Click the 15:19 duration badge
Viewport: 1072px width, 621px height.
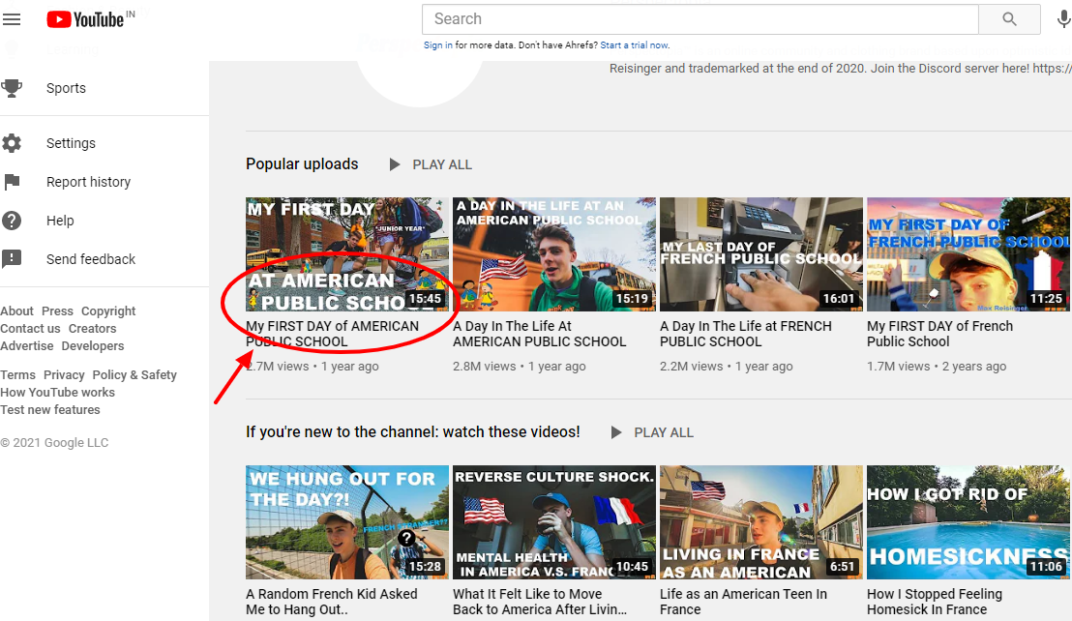pos(632,299)
